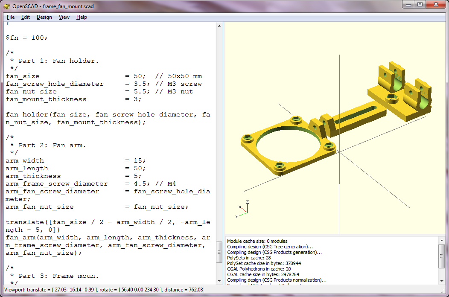Click the console scrollbar down arrow
This screenshot has width=449, height=297.
[442, 281]
